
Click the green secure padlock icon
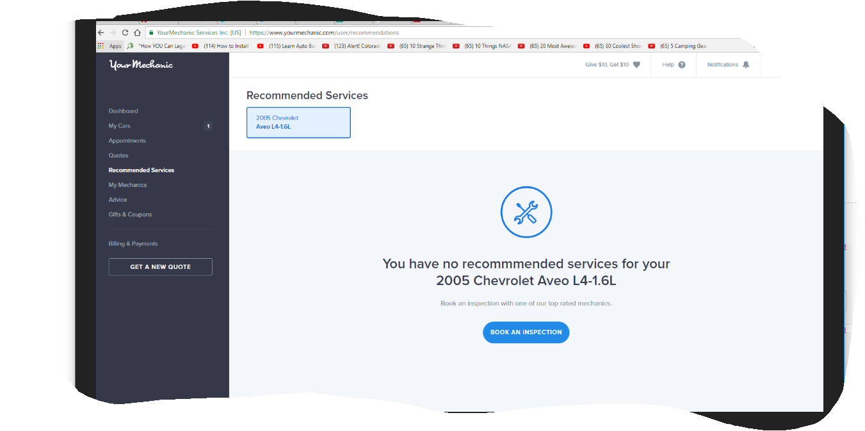pos(151,33)
